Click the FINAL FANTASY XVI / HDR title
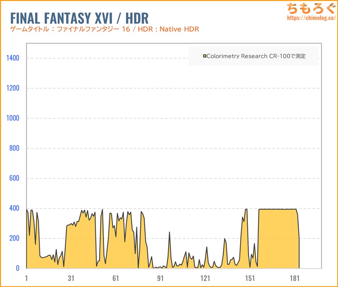Viewport: 338px width, 287px height. [79, 18]
